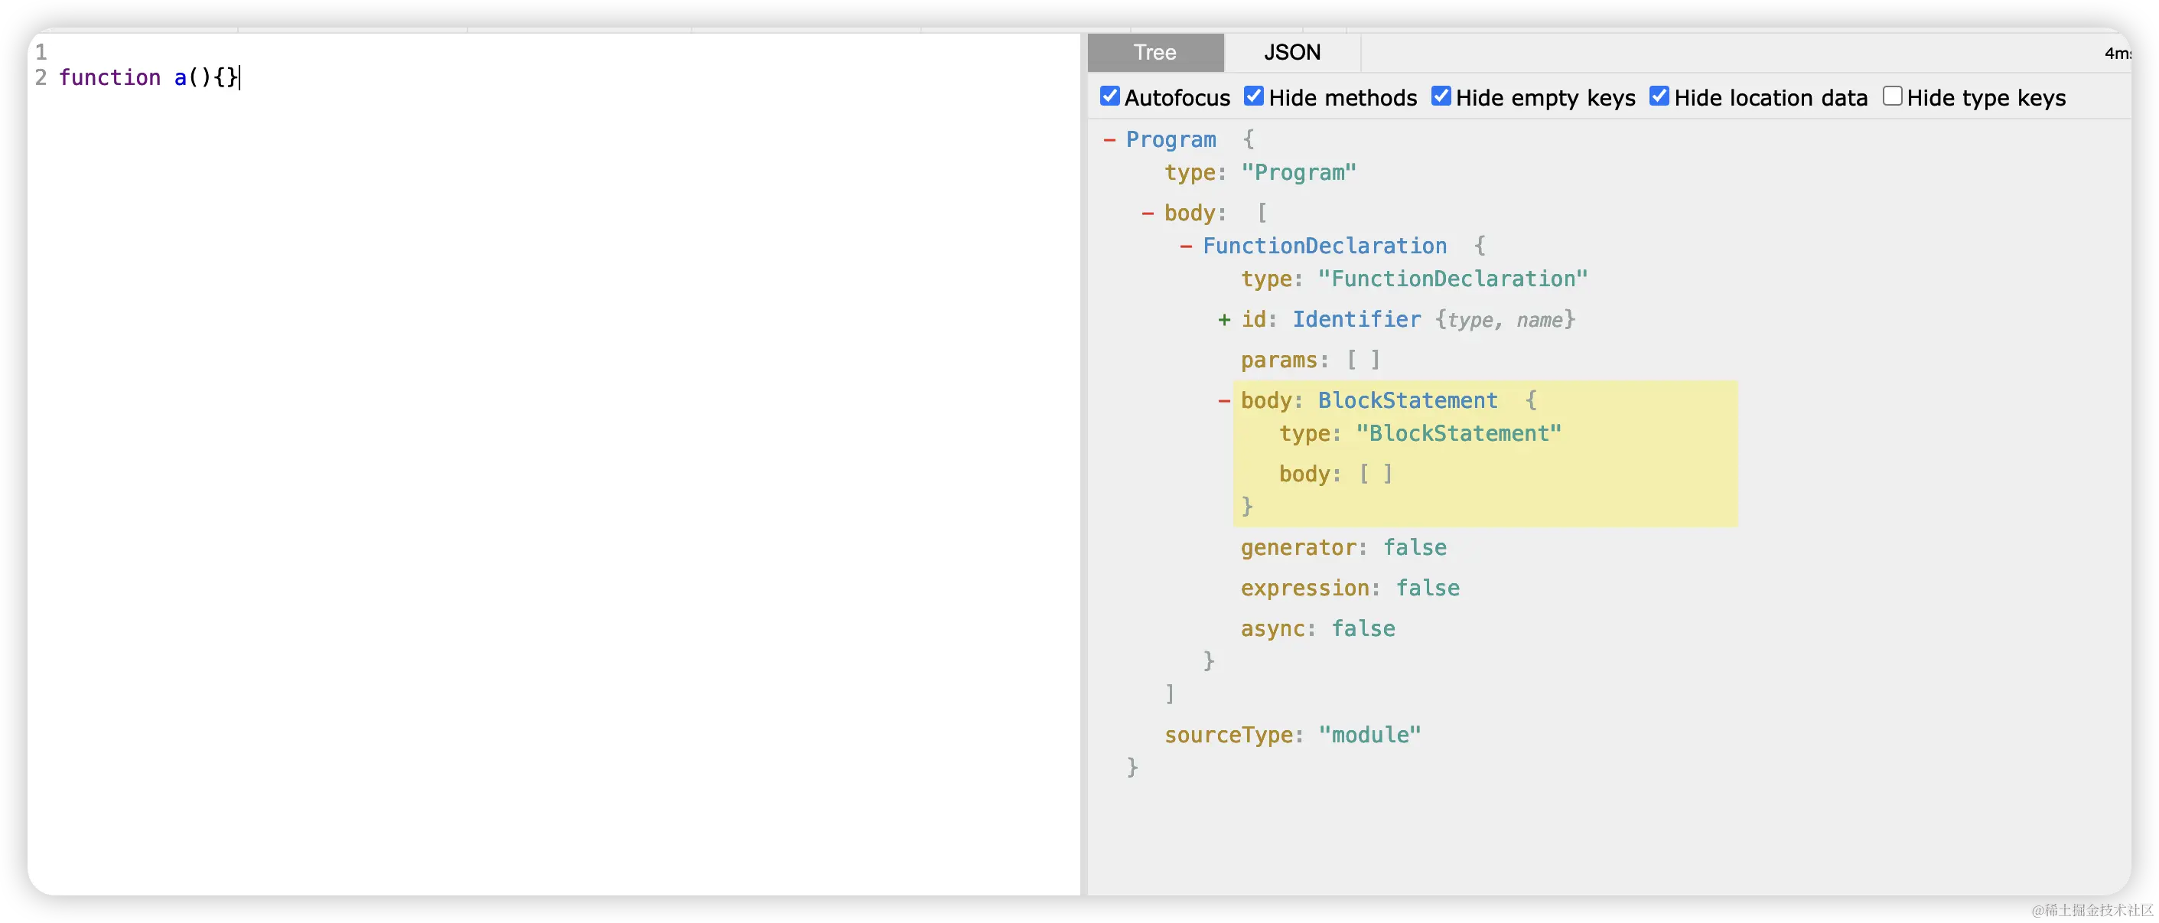Disable Hide location data checkbox

1659,96
